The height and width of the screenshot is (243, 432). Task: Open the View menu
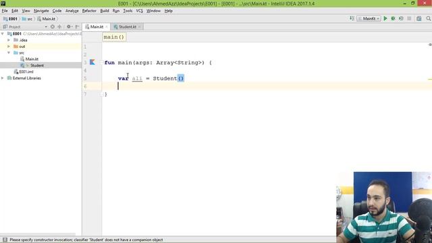pos(26,11)
